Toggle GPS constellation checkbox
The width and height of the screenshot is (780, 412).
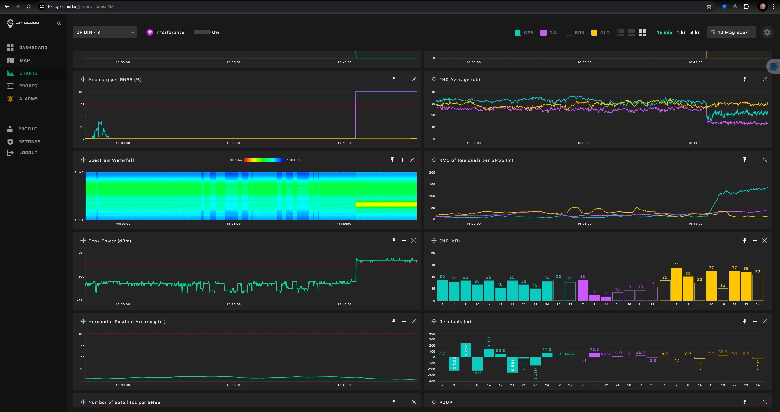518,33
